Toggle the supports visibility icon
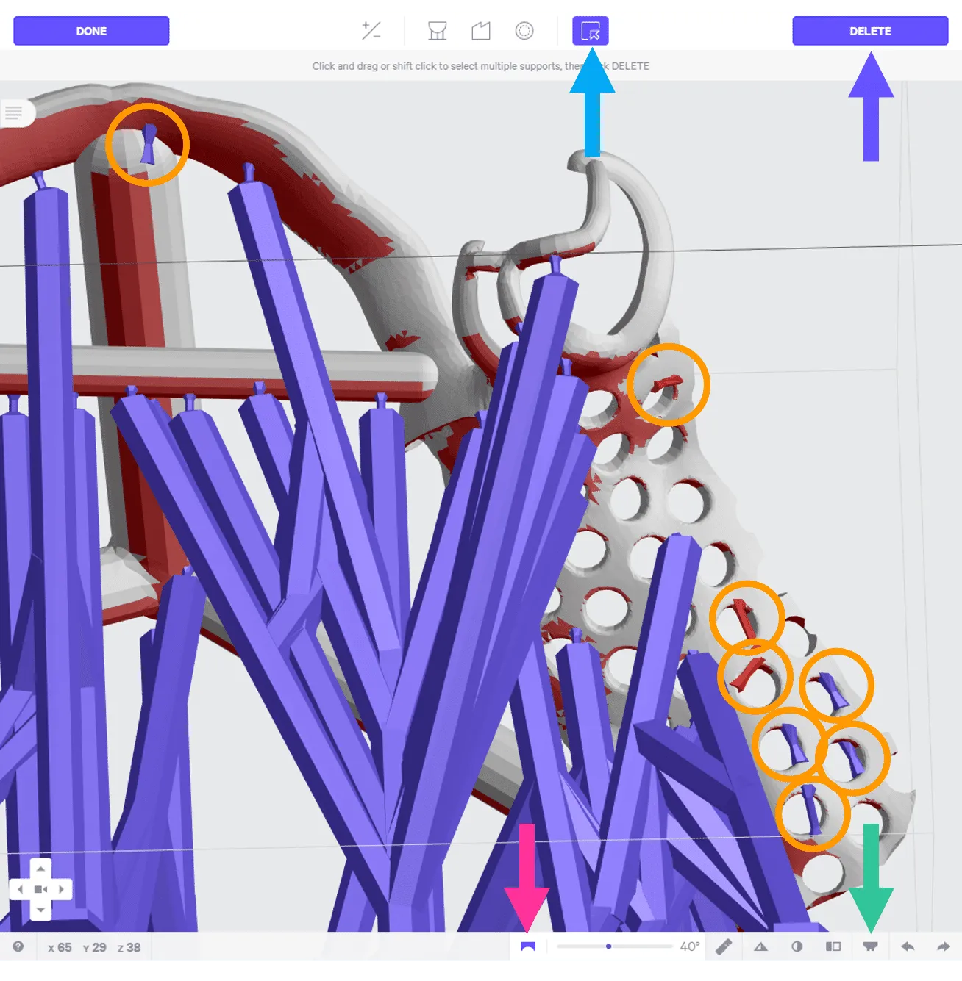The height and width of the screenshot is (981, 962). pyautogui.click(x=870, y=946)
